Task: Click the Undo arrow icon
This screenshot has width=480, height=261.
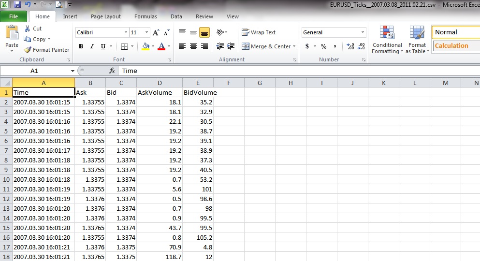Action: [x=28, y=4]
